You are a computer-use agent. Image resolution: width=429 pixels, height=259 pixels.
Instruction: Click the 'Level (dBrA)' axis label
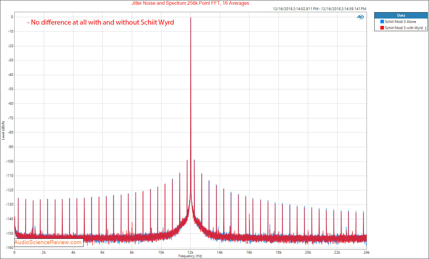click(x=3, y=131)
